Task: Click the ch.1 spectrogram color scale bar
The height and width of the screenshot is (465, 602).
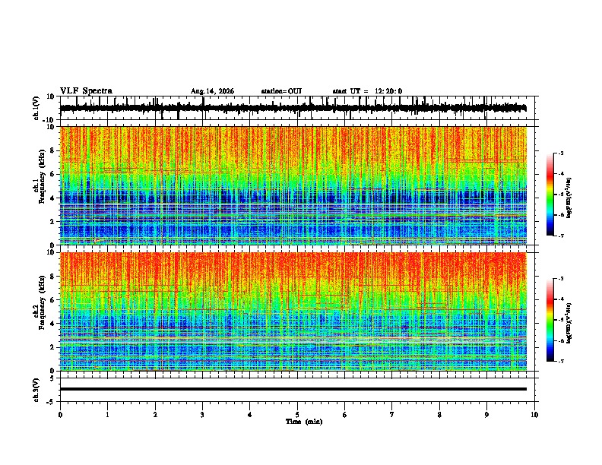Action: point(550,195)
